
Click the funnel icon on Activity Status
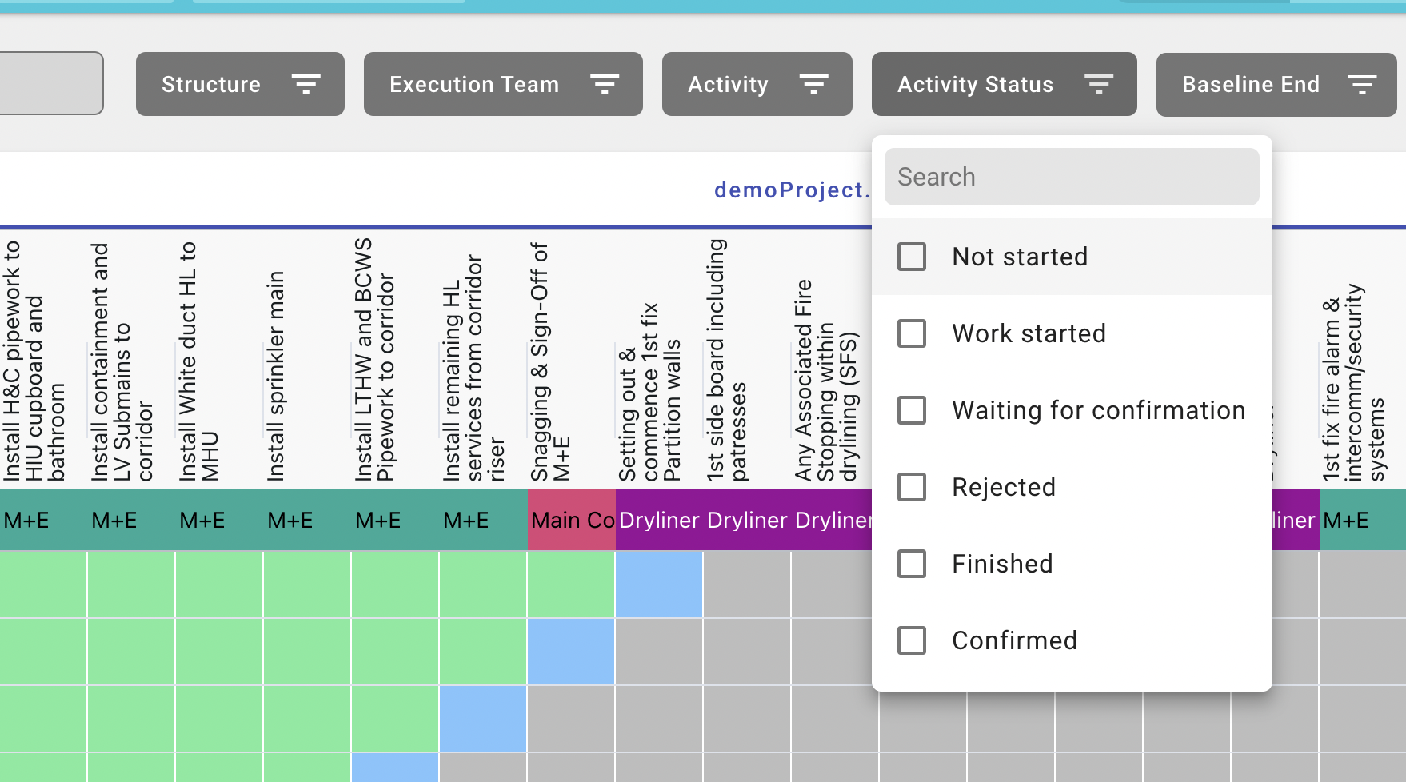click(1100, 84)
